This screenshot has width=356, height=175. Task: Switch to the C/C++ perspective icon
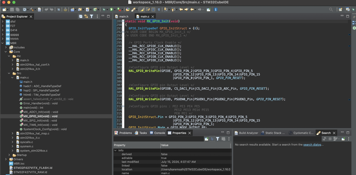point(347,10)
